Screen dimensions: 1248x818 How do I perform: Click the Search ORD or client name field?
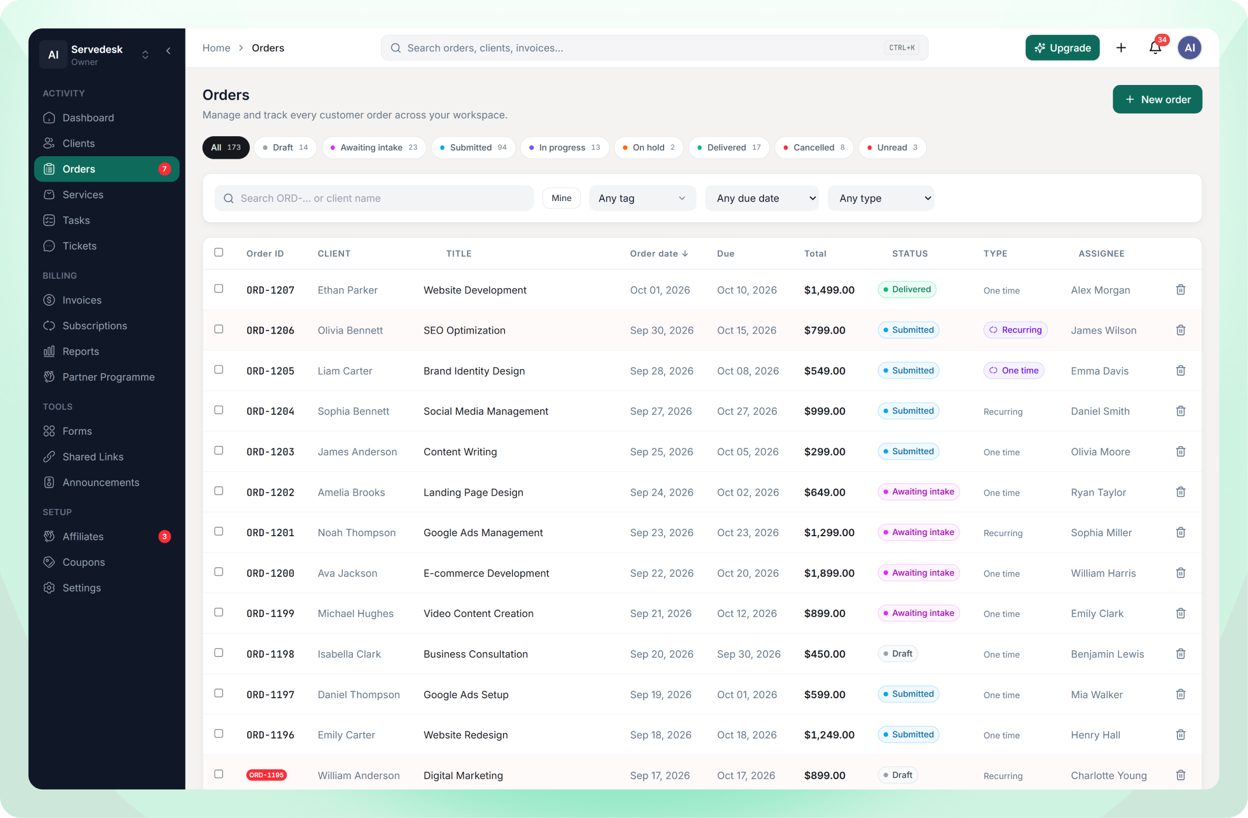point(374,198)
